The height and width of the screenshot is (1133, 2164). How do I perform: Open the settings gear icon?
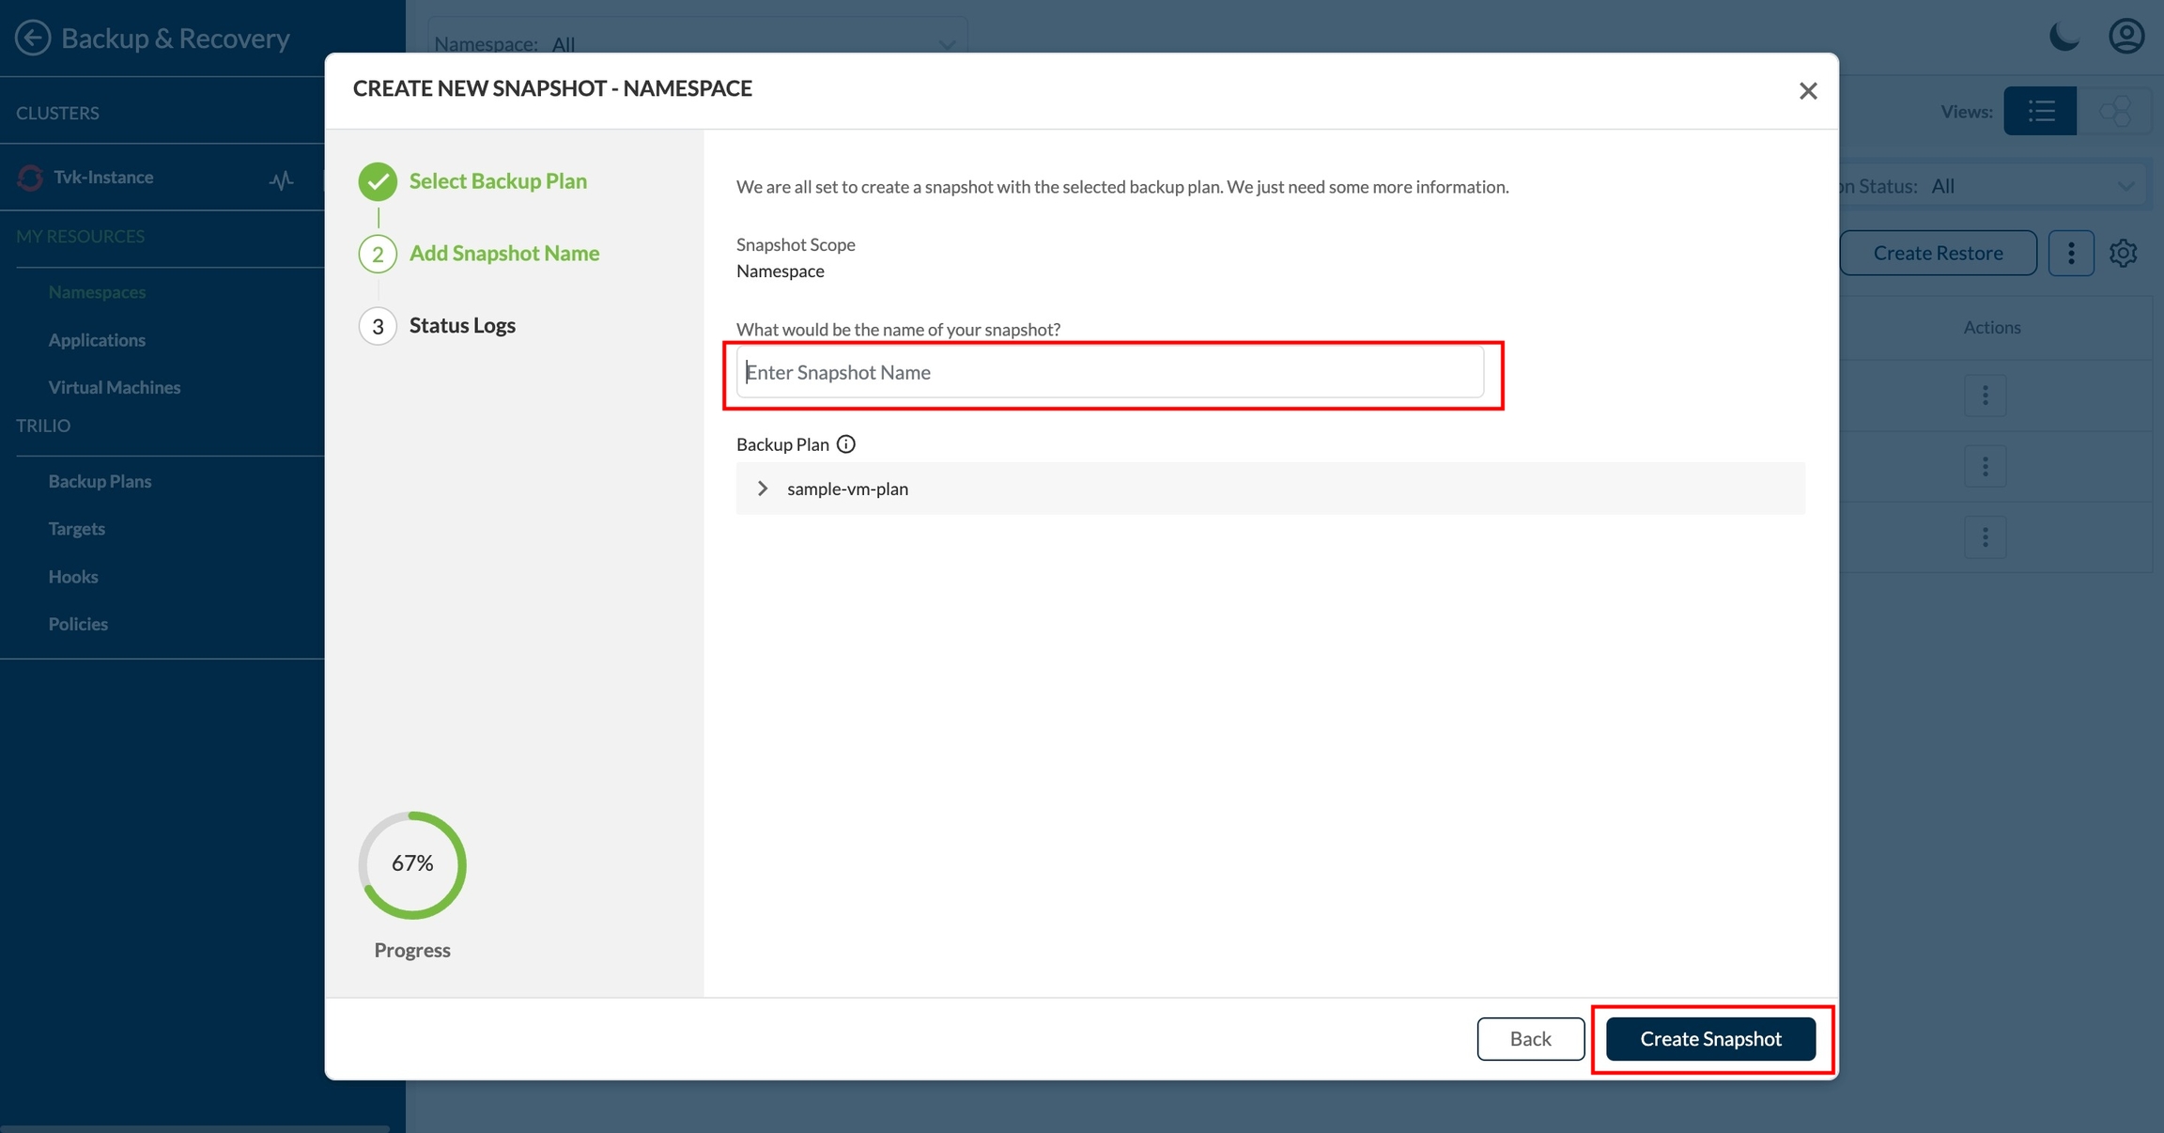tap(2123, 253)
